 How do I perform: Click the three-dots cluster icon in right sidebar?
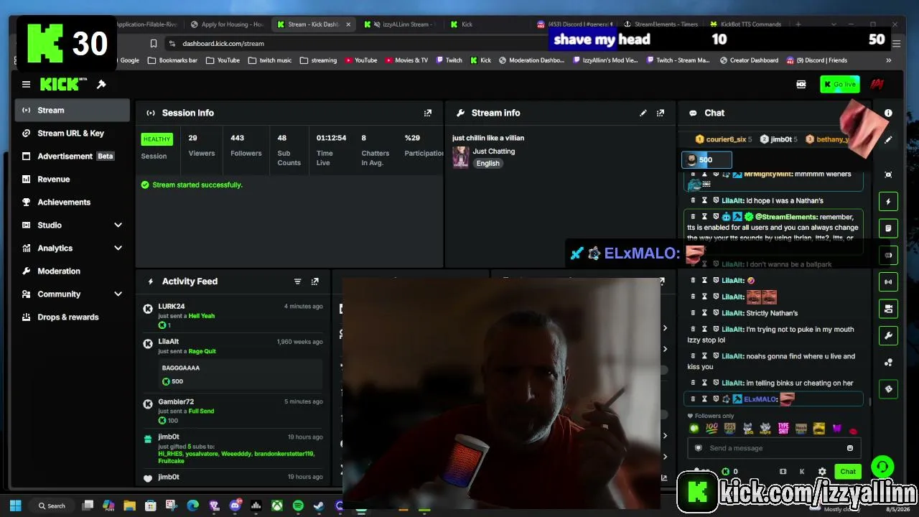click(888, 363)
